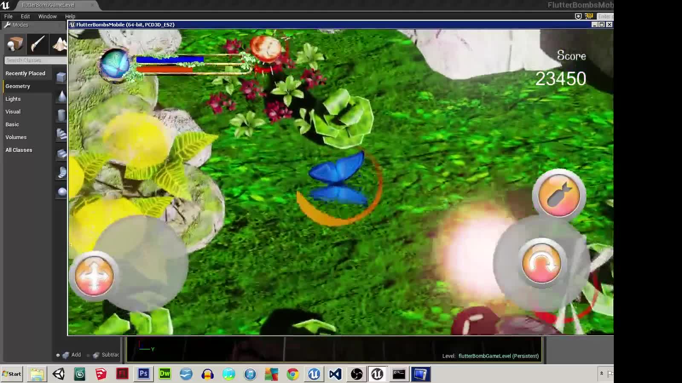Select the Add brush radio option
Viewport: 682px width, 383px height.
[x=58, y=355]
